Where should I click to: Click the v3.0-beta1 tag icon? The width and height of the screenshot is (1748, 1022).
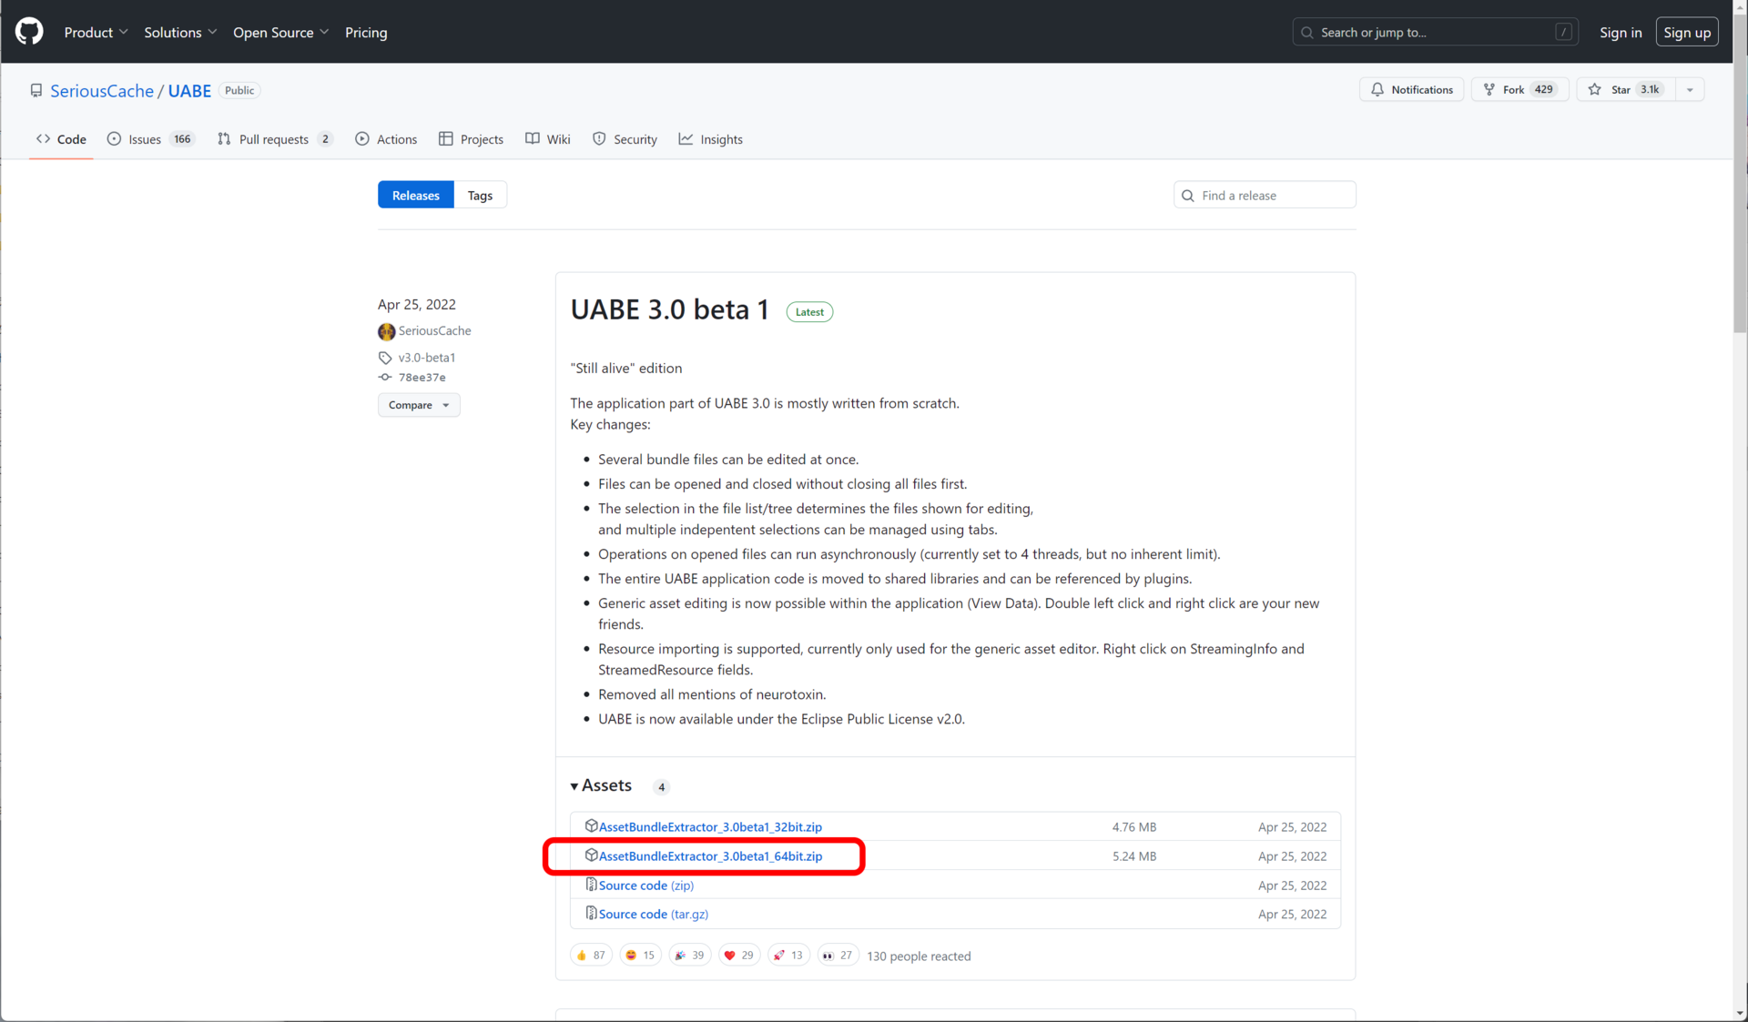pyautogui.click(x=385, y=358)
